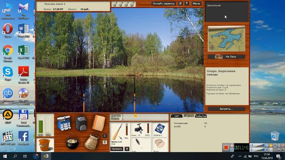Open the Skype desktop shortcut

click(x=8, y=73)
